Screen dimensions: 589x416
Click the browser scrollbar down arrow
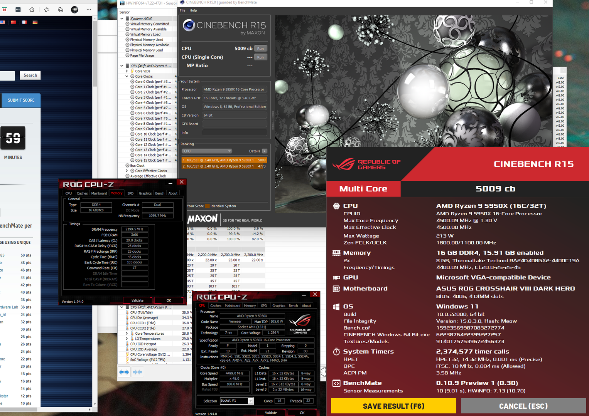95,404
